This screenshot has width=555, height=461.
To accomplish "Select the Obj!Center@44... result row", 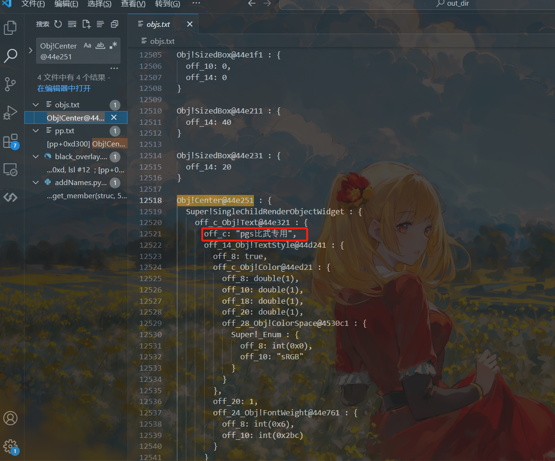I will pyautogui.click(x=76, y=118).
